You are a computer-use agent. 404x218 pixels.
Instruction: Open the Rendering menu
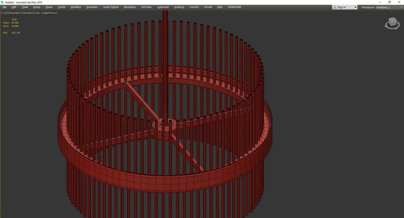tap(130, 7)
